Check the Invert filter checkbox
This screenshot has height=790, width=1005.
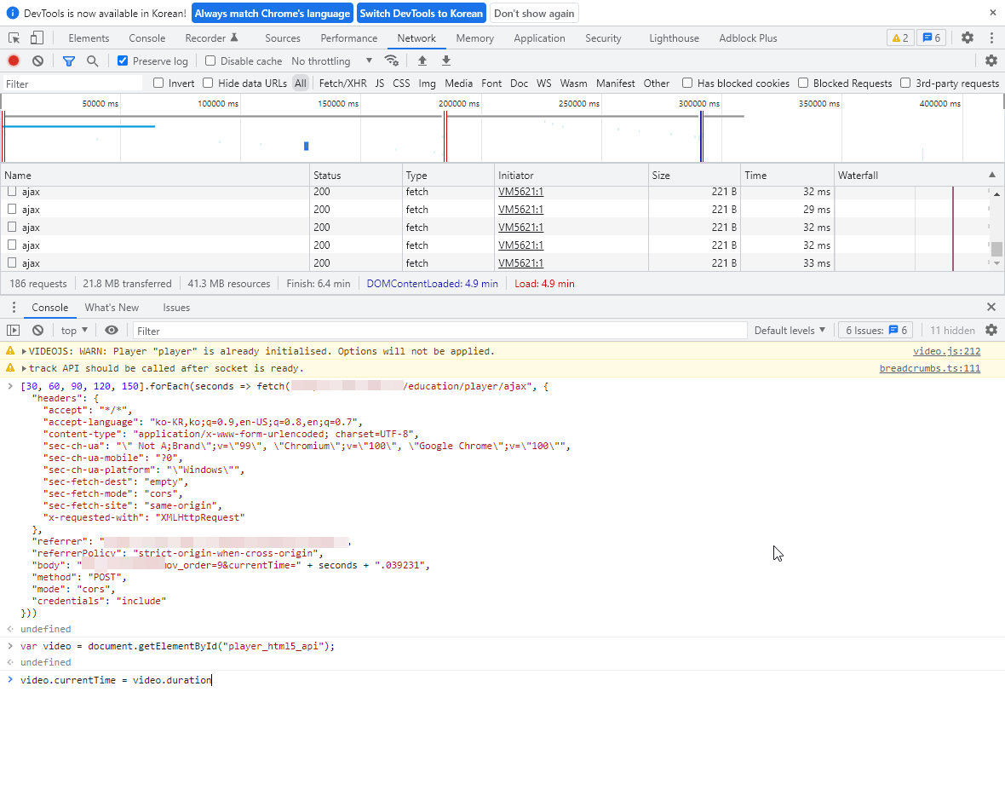pos(158,83)
